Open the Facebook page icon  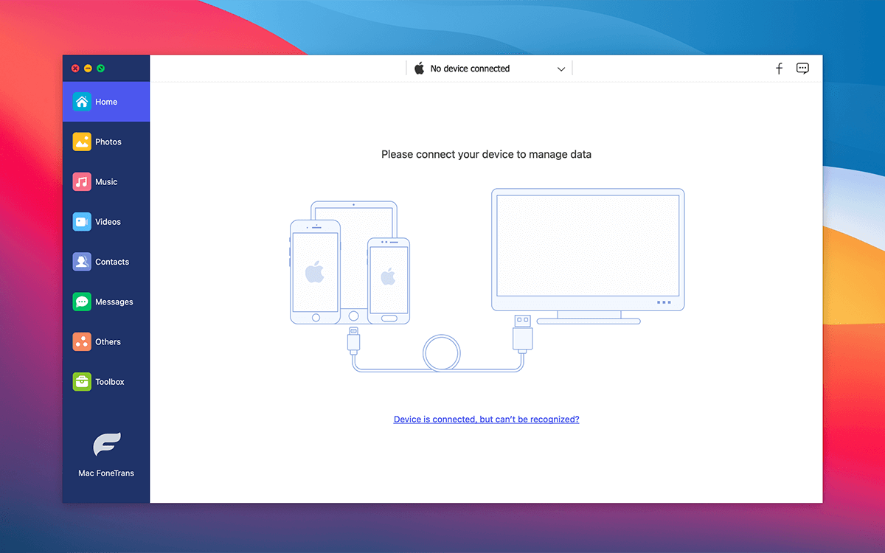point(779,69)
